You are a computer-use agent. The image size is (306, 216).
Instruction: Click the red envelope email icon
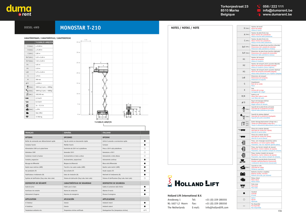pos(259,10)
